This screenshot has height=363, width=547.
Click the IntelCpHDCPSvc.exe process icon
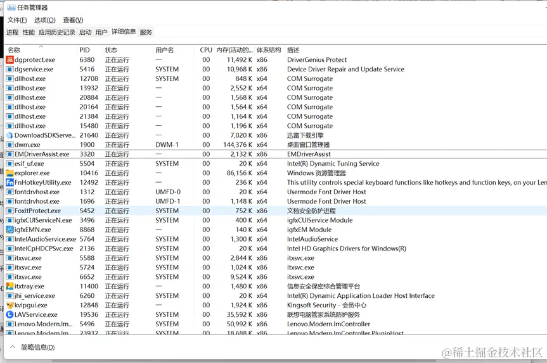click(10, 249)
